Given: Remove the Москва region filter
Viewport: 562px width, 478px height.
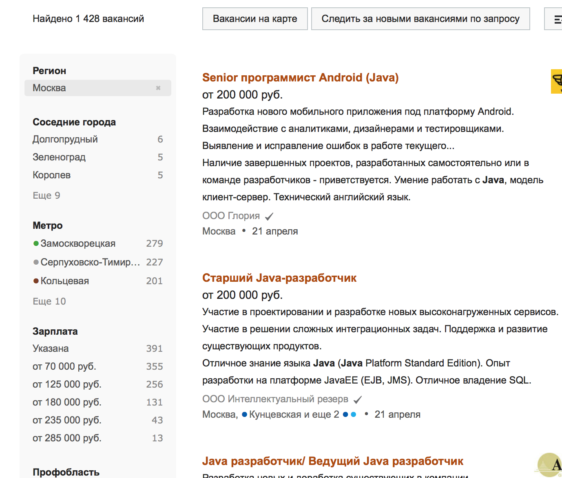Looking at the screenshot, I should (x=158, y=88).
